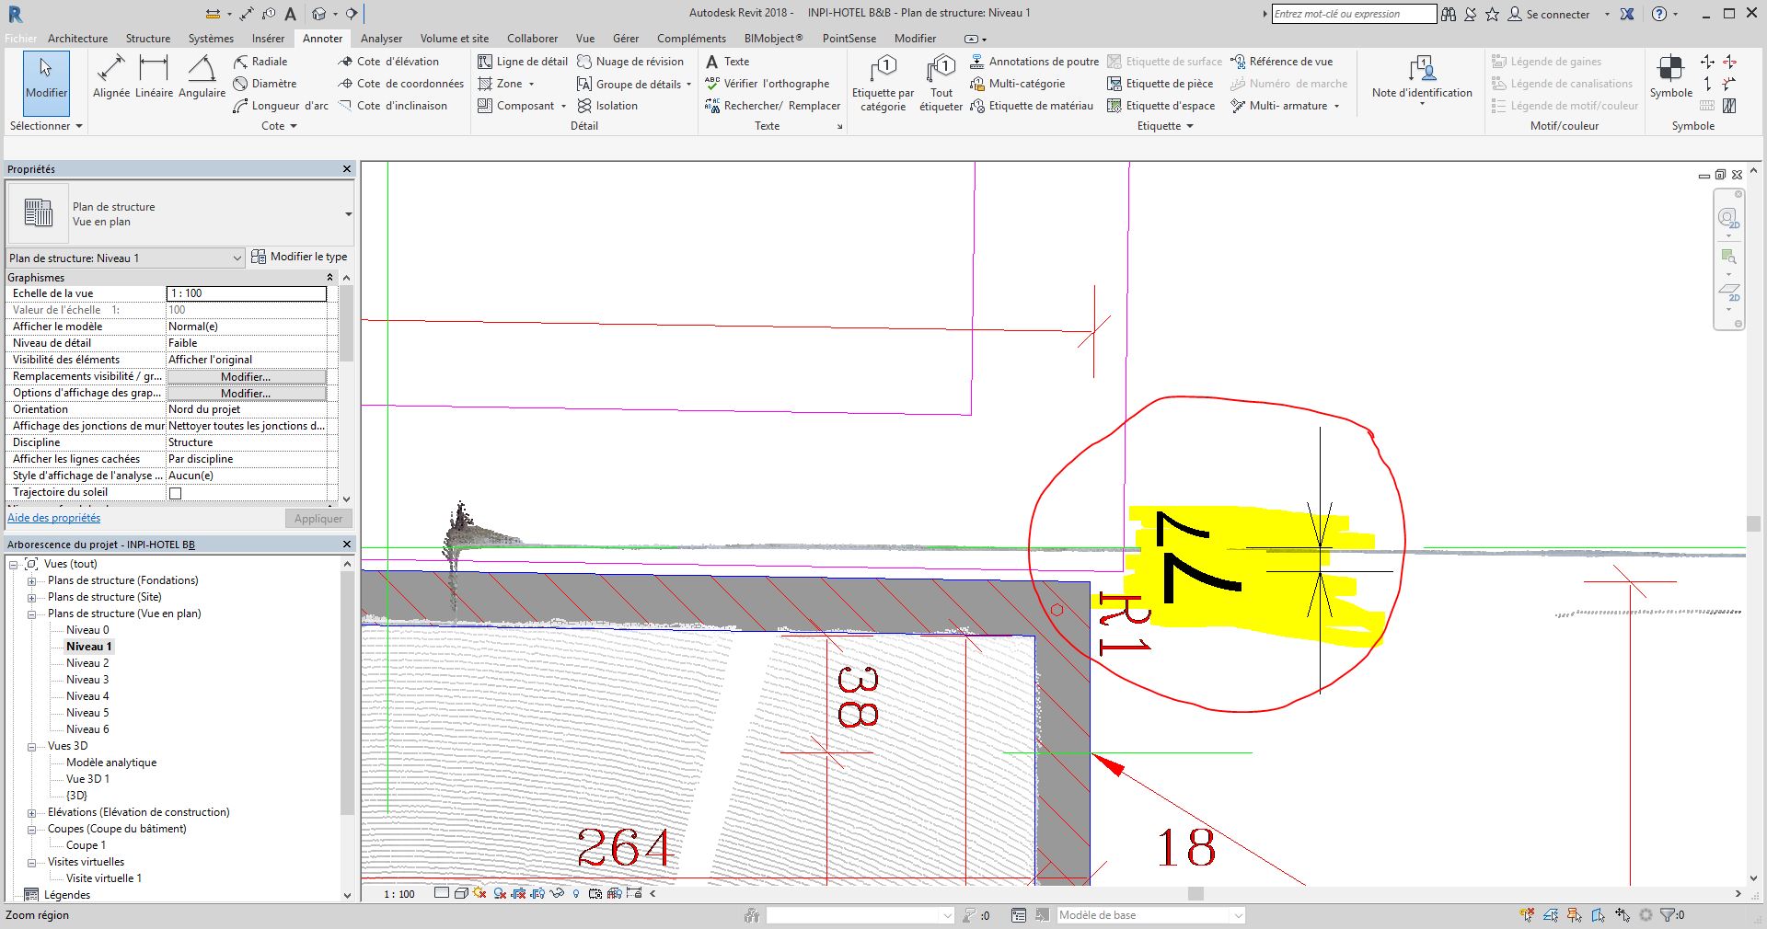
Task: Select Etiquette de pièce
Action: [1160, 84]
